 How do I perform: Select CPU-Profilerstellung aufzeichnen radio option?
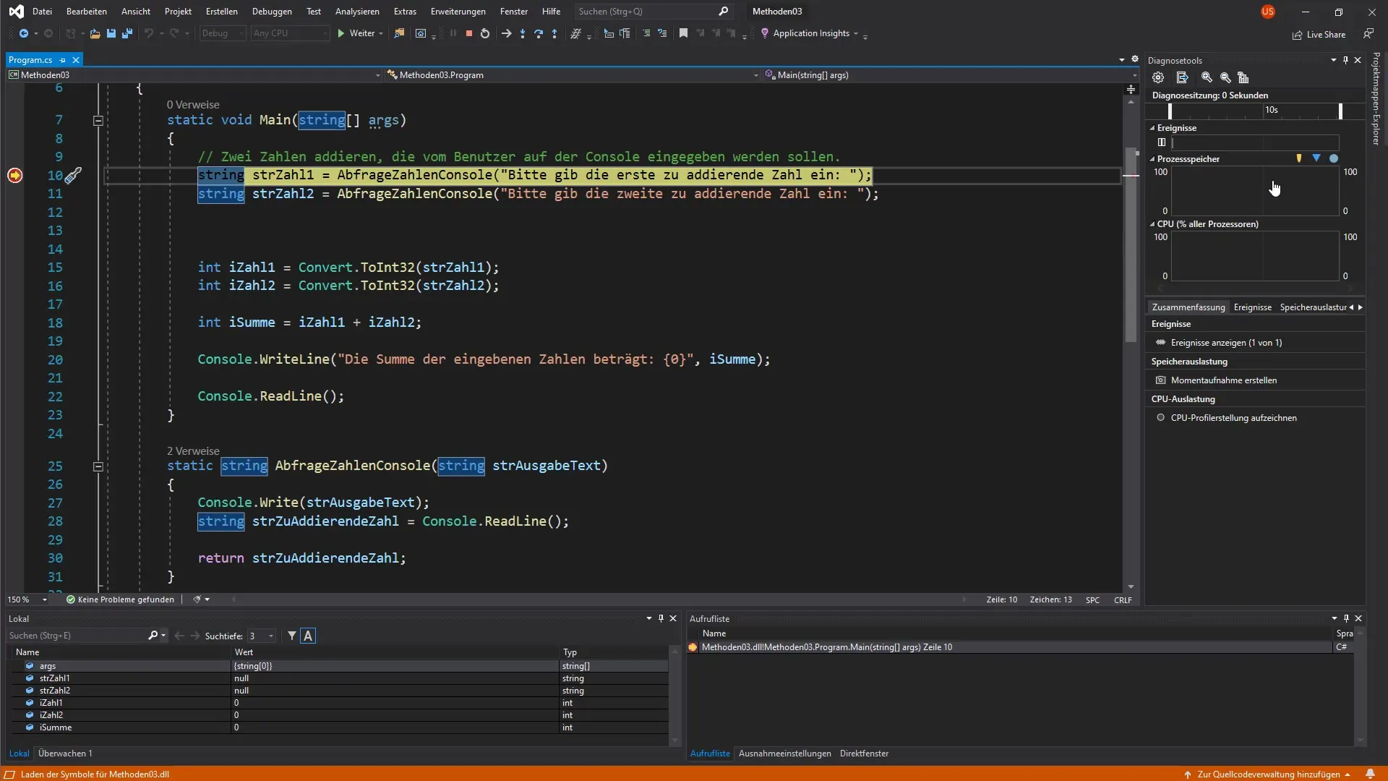(1160, 418)
